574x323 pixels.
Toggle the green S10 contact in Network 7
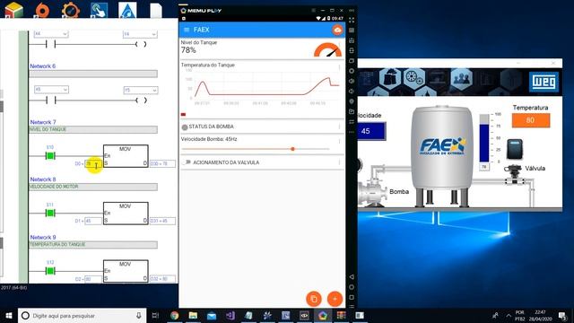coord(50,156)
